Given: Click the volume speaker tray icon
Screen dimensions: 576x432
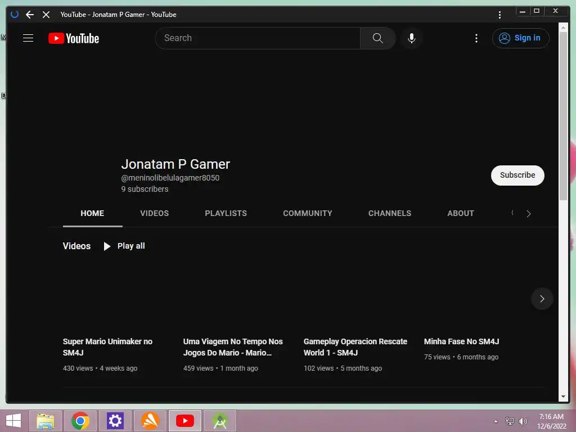Looking at the screenshot, I should coord(523,421).
